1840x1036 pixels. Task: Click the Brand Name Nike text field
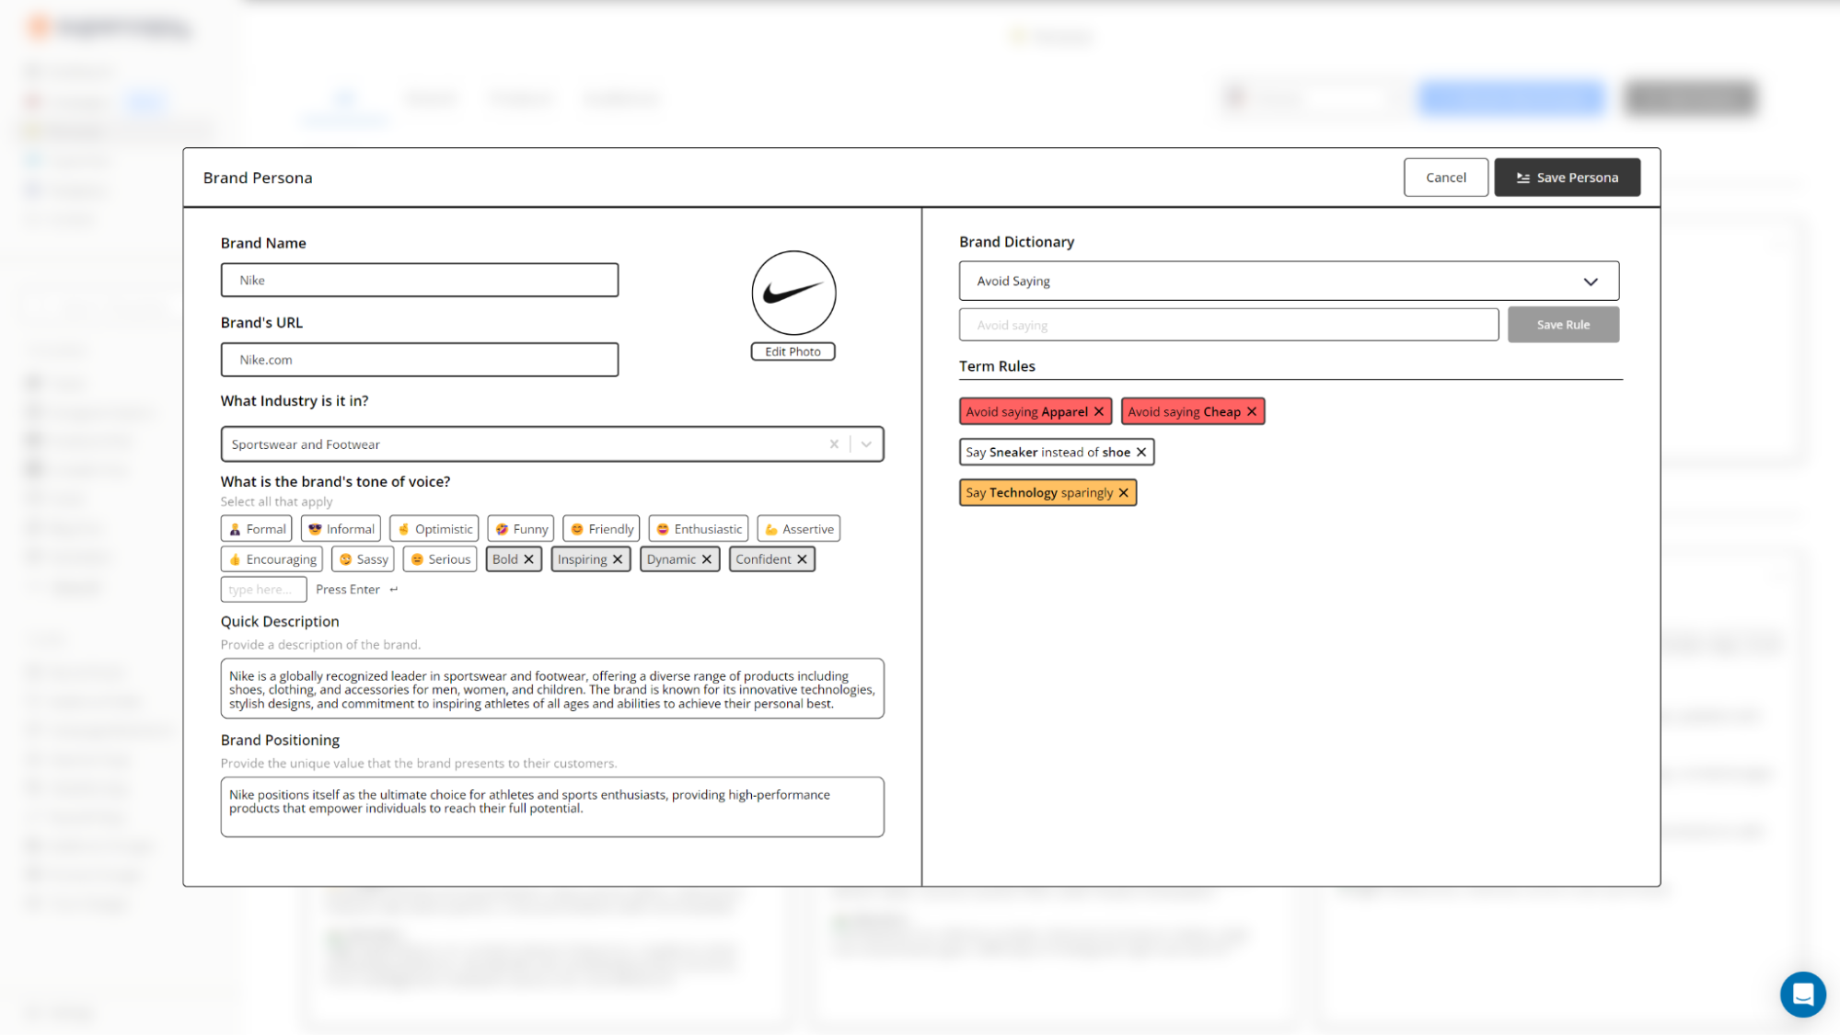[x=418, y=279]
